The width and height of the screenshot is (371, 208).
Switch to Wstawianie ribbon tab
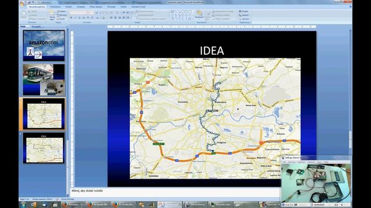pos(55,7)
